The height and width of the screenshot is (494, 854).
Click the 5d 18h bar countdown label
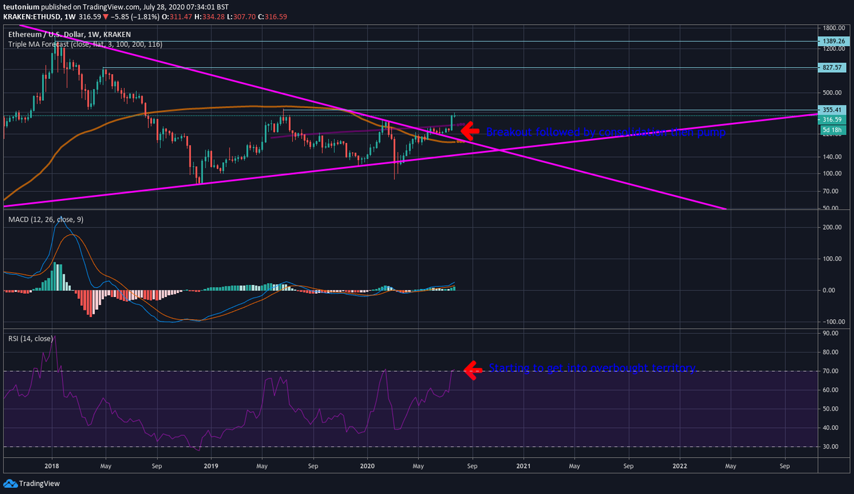(x=832, y=129)
